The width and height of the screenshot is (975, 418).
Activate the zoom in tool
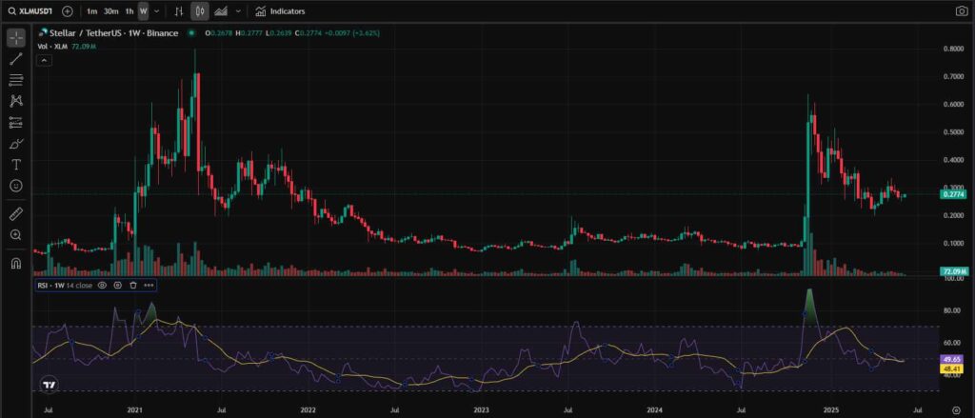[16, 235]
